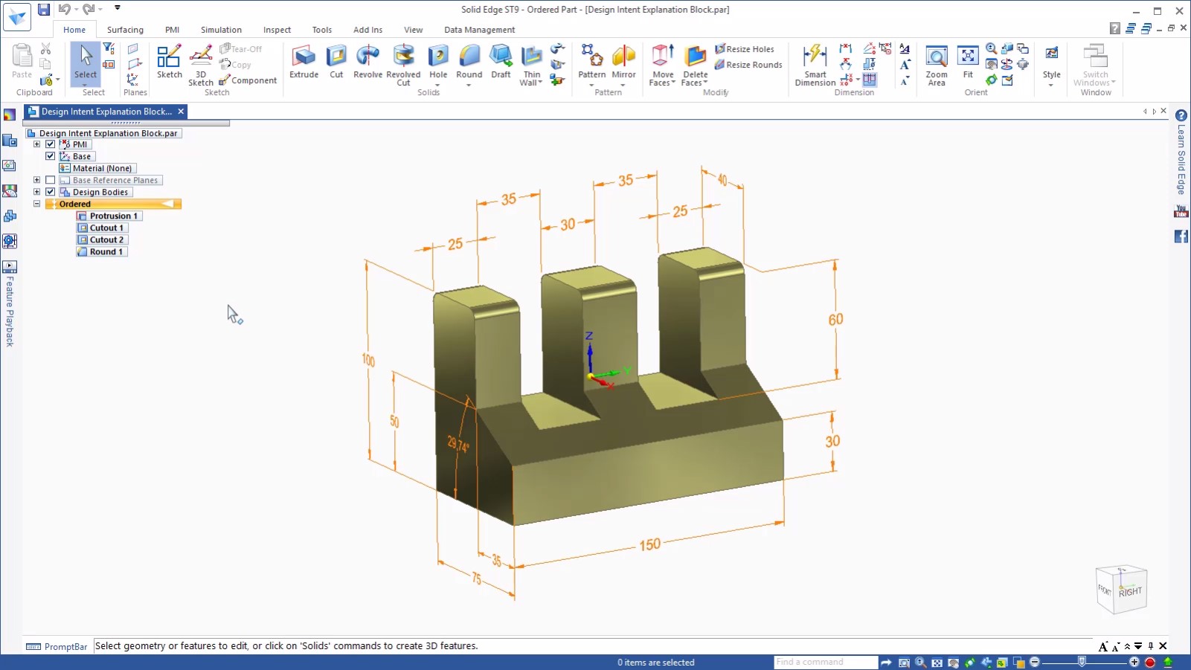Enable the Base Reference Planes checkbox
Viewport: 1191px width, 670px height.
click(50, 179)
